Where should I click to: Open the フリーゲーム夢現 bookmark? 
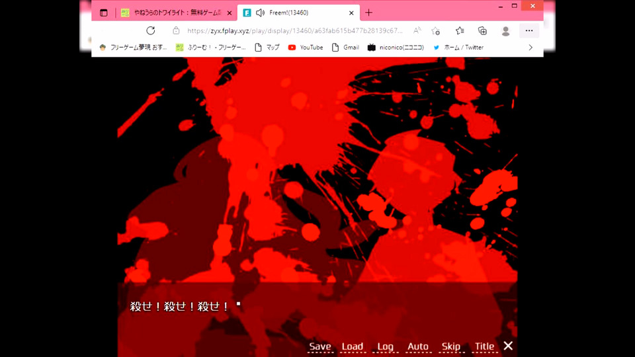[133, 48]
